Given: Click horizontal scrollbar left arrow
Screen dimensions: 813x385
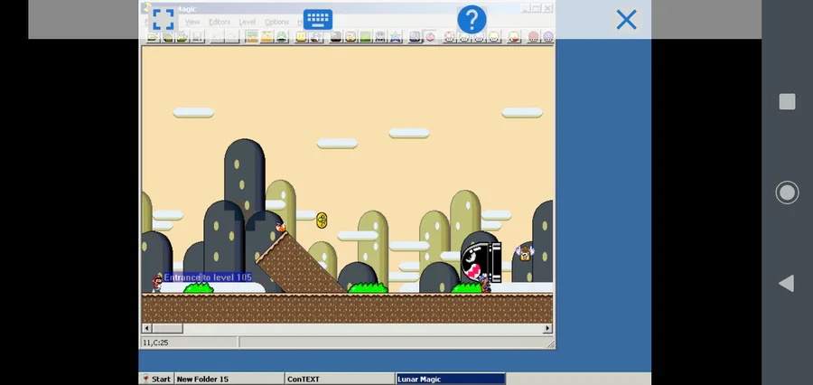Looking at the screenshot, I should (146, 328).
